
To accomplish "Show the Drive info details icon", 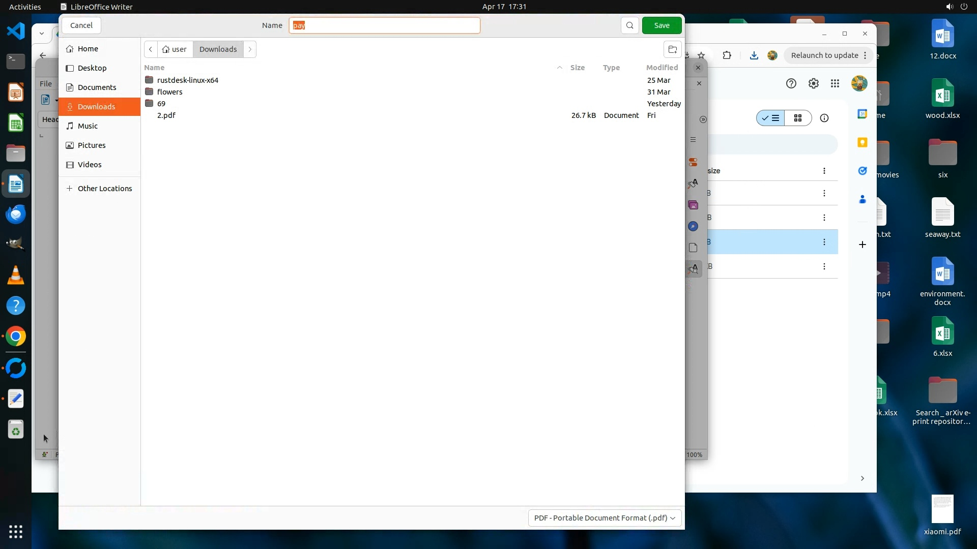I will click(x=824, y=118).
